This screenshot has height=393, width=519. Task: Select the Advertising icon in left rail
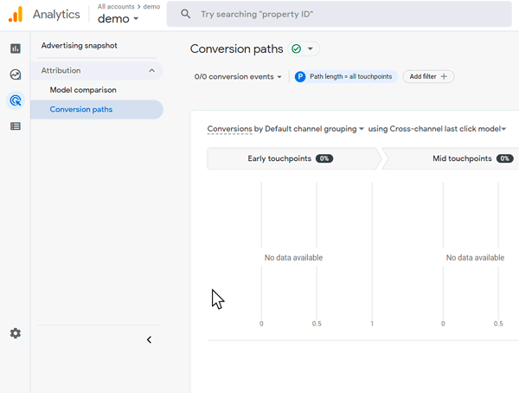pos(15,100)
